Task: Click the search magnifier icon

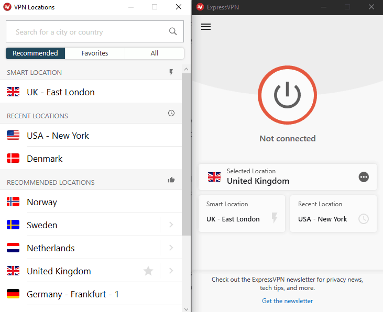Action: (x=173, y=31)
